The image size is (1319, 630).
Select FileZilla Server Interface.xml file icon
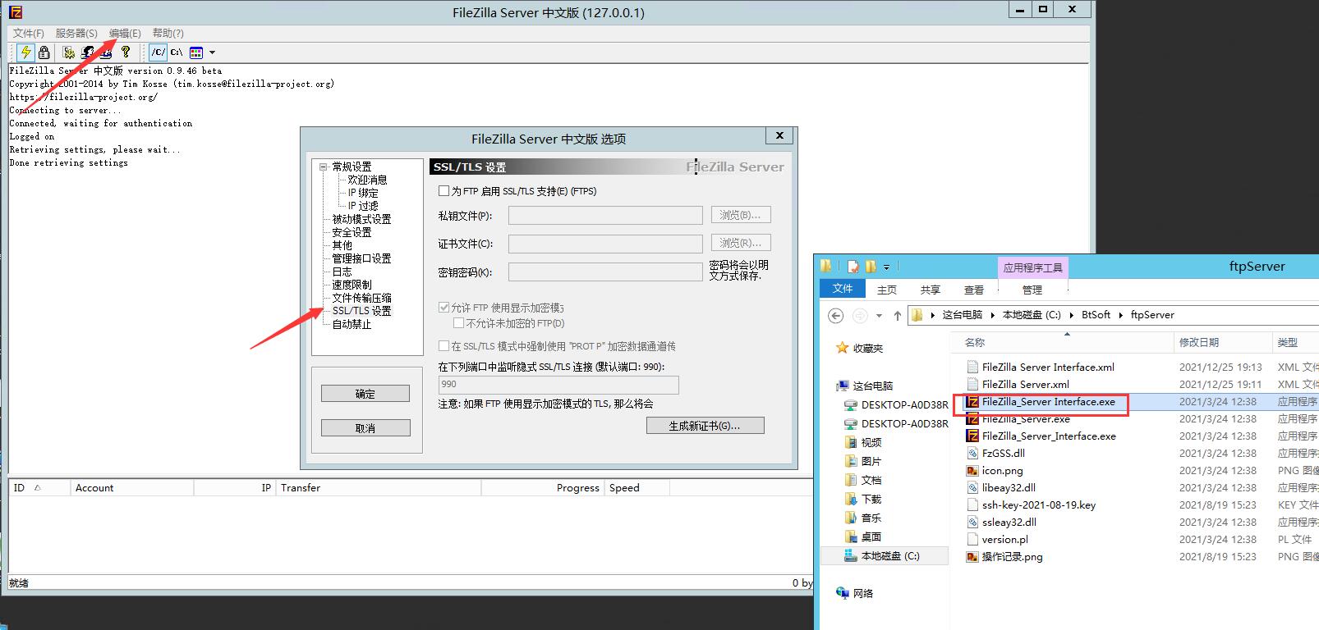[972, 367]
